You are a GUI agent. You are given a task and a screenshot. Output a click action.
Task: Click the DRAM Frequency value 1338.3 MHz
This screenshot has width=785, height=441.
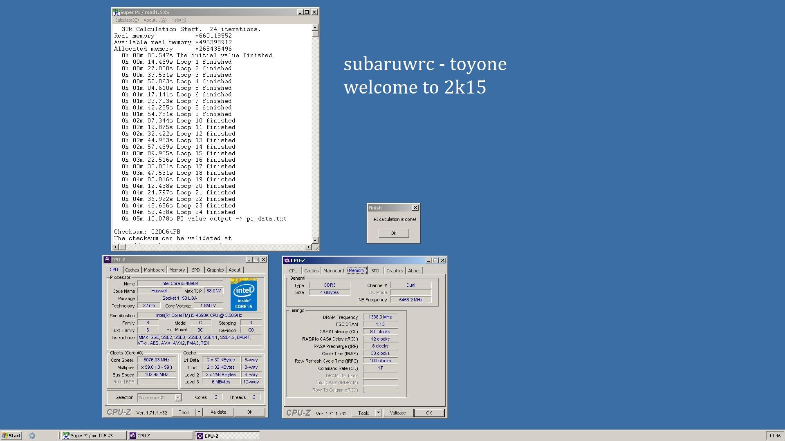[x=380, y=317]
